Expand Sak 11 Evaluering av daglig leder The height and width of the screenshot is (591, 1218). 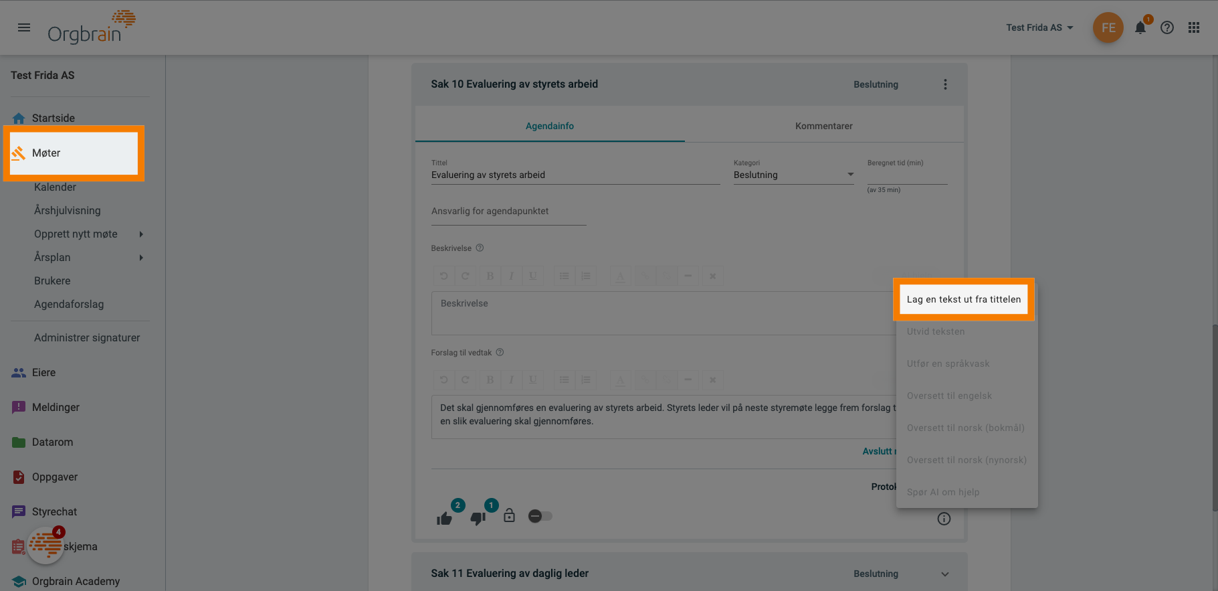click(945, 574)
